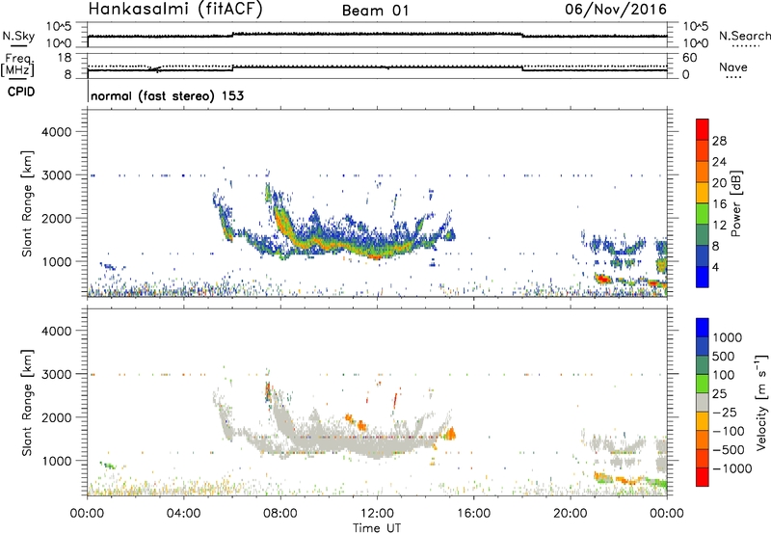771x534 pixels.
Task: Click the 20:00 time tick label
Action: [x=571, y=514]
